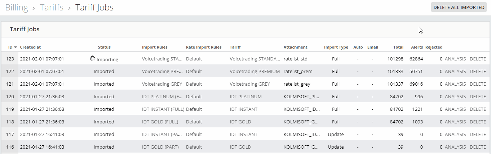The width and height of the screenshot is (491, 154).
Task: Delete tariff job 122
Action: pos(478,72)
